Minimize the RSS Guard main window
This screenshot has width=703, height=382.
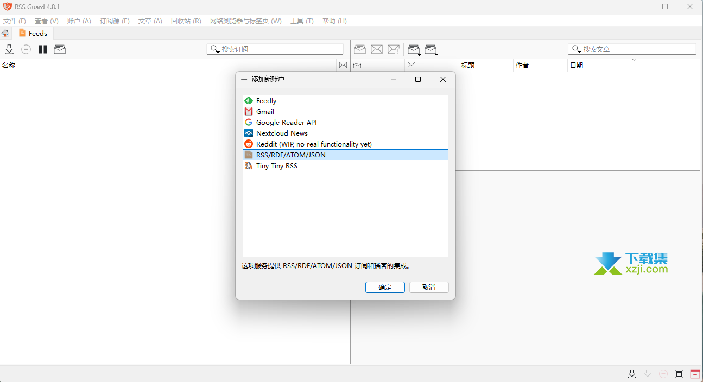coord(640,7)
